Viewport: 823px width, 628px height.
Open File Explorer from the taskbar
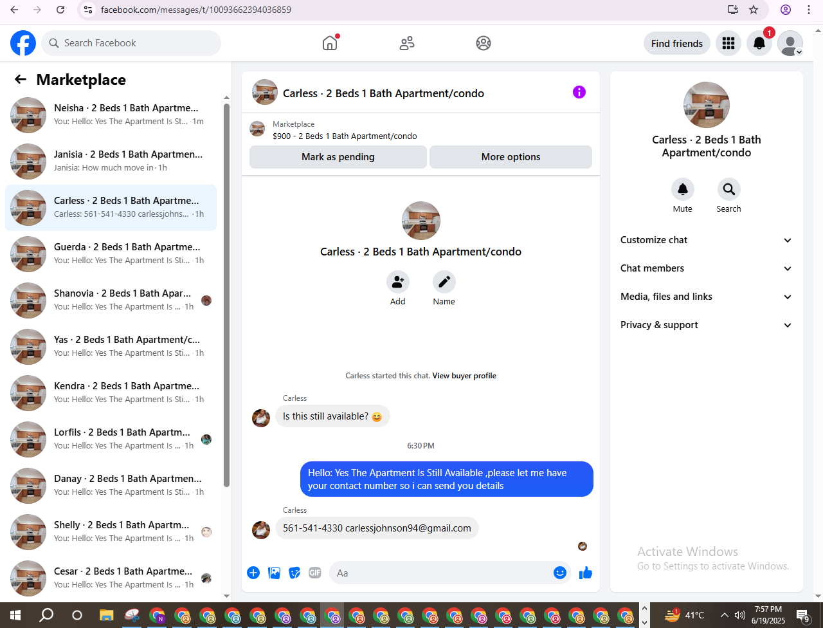tap(107, 615)
